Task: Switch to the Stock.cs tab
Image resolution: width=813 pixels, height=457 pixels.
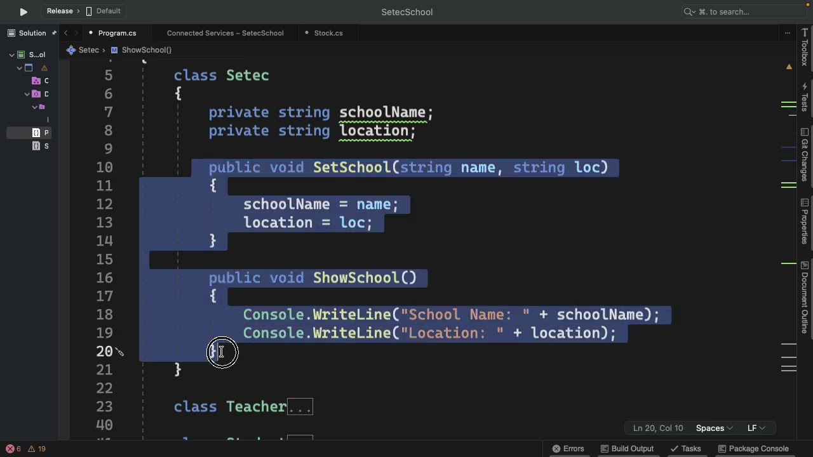Action: (x=328, y=33)
